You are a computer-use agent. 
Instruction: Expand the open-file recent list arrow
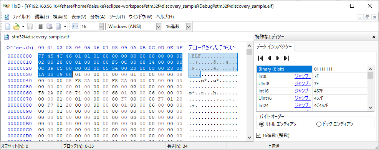point(23,26)
